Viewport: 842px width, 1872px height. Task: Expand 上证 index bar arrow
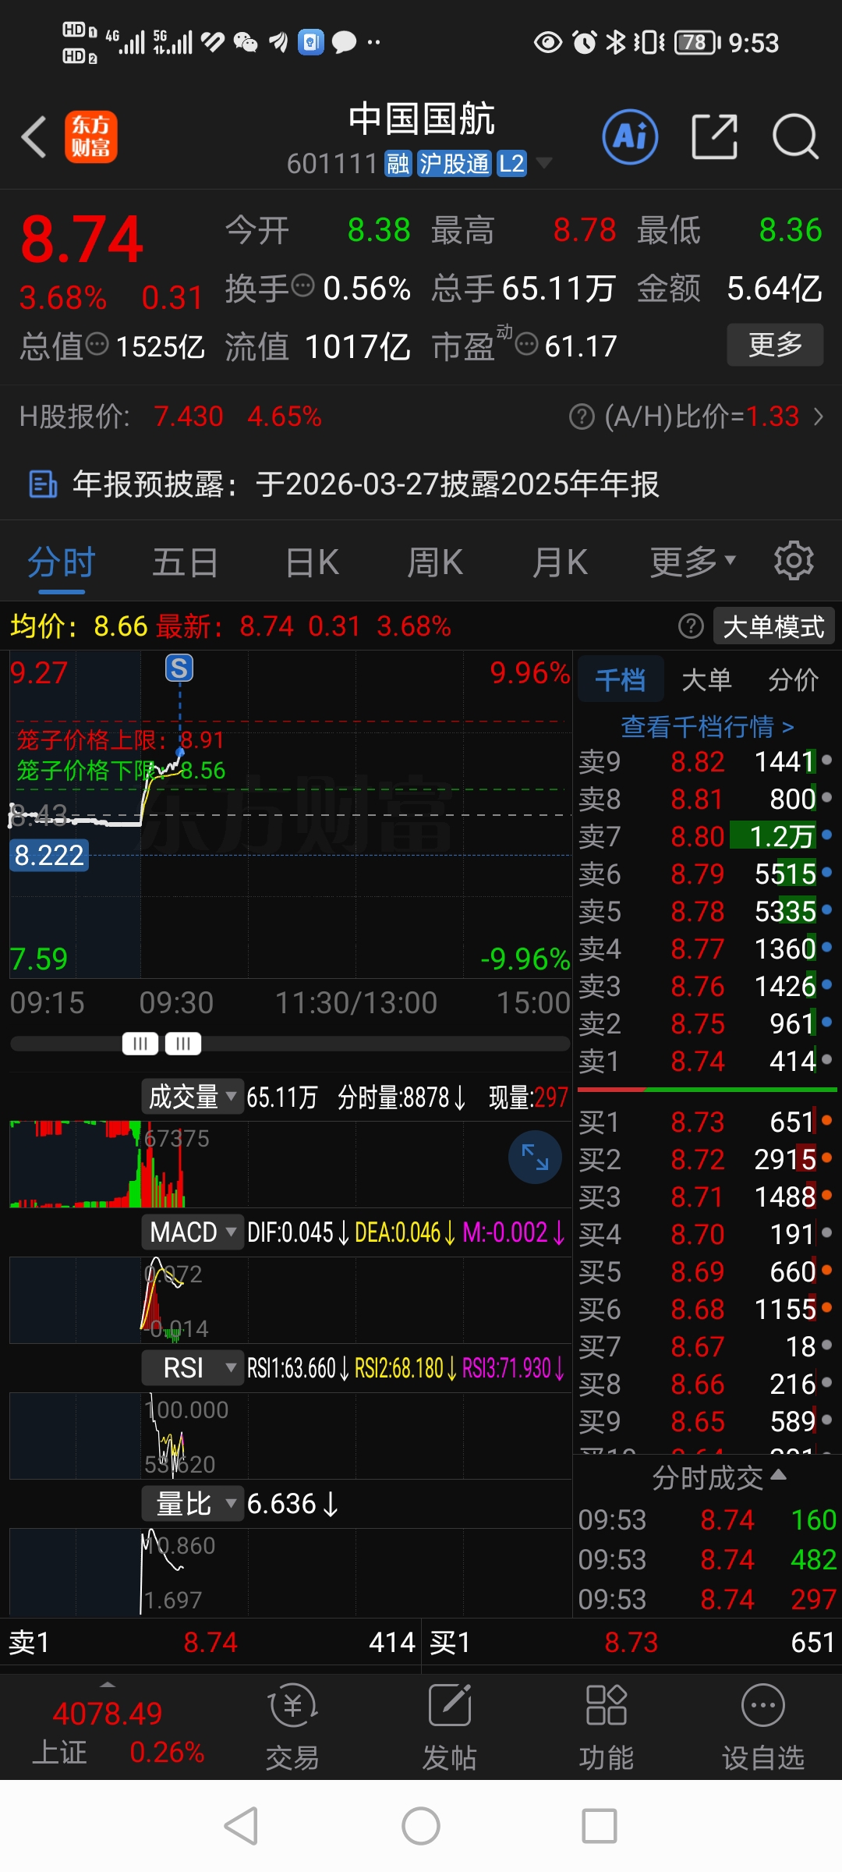coord(108,1683)
